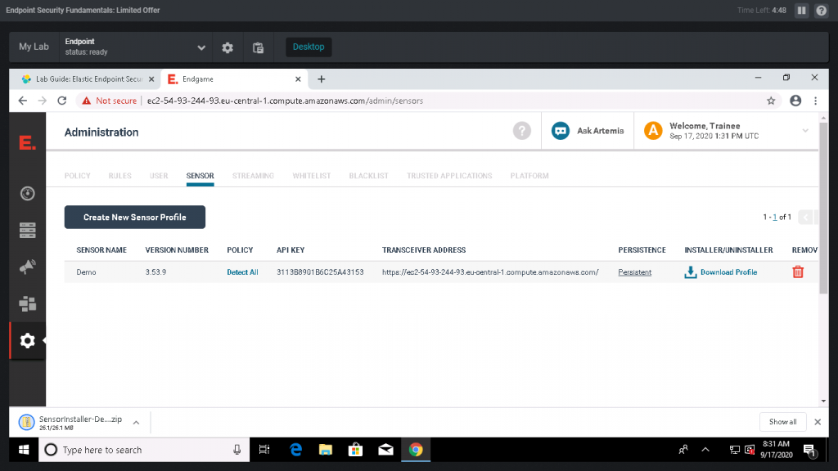Show hidden system tray icons

click(705, 450)
